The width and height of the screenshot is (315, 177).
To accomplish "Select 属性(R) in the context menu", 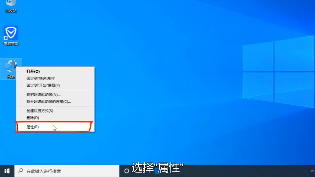I will click(33, 127).
